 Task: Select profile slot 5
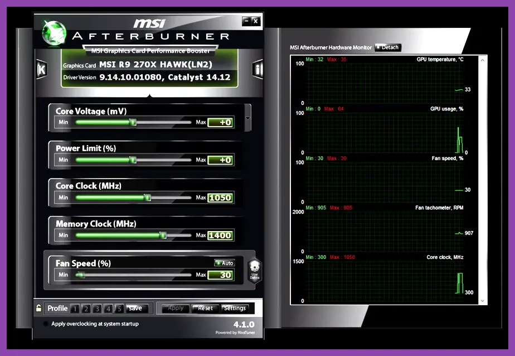[119, 309]
